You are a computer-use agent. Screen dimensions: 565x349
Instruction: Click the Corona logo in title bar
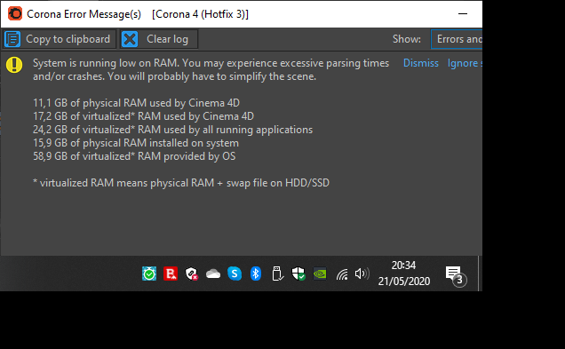click(15, 13)
